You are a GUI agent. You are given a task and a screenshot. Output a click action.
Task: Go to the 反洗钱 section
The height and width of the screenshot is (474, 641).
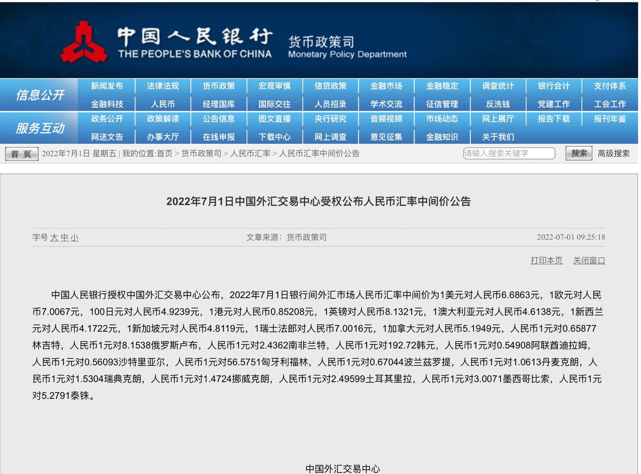point(498,104)
